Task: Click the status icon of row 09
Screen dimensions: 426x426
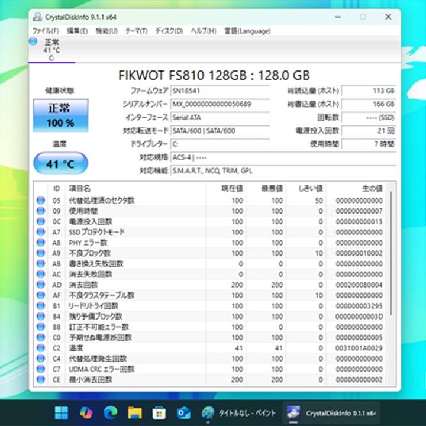Action: coord(41,211)
